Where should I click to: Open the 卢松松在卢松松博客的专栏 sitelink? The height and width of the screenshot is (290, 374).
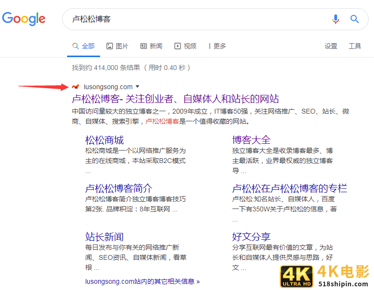pyautogui.click(x=290, y=188)
